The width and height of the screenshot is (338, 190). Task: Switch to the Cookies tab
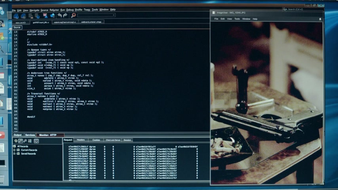(x=96, y=140)
